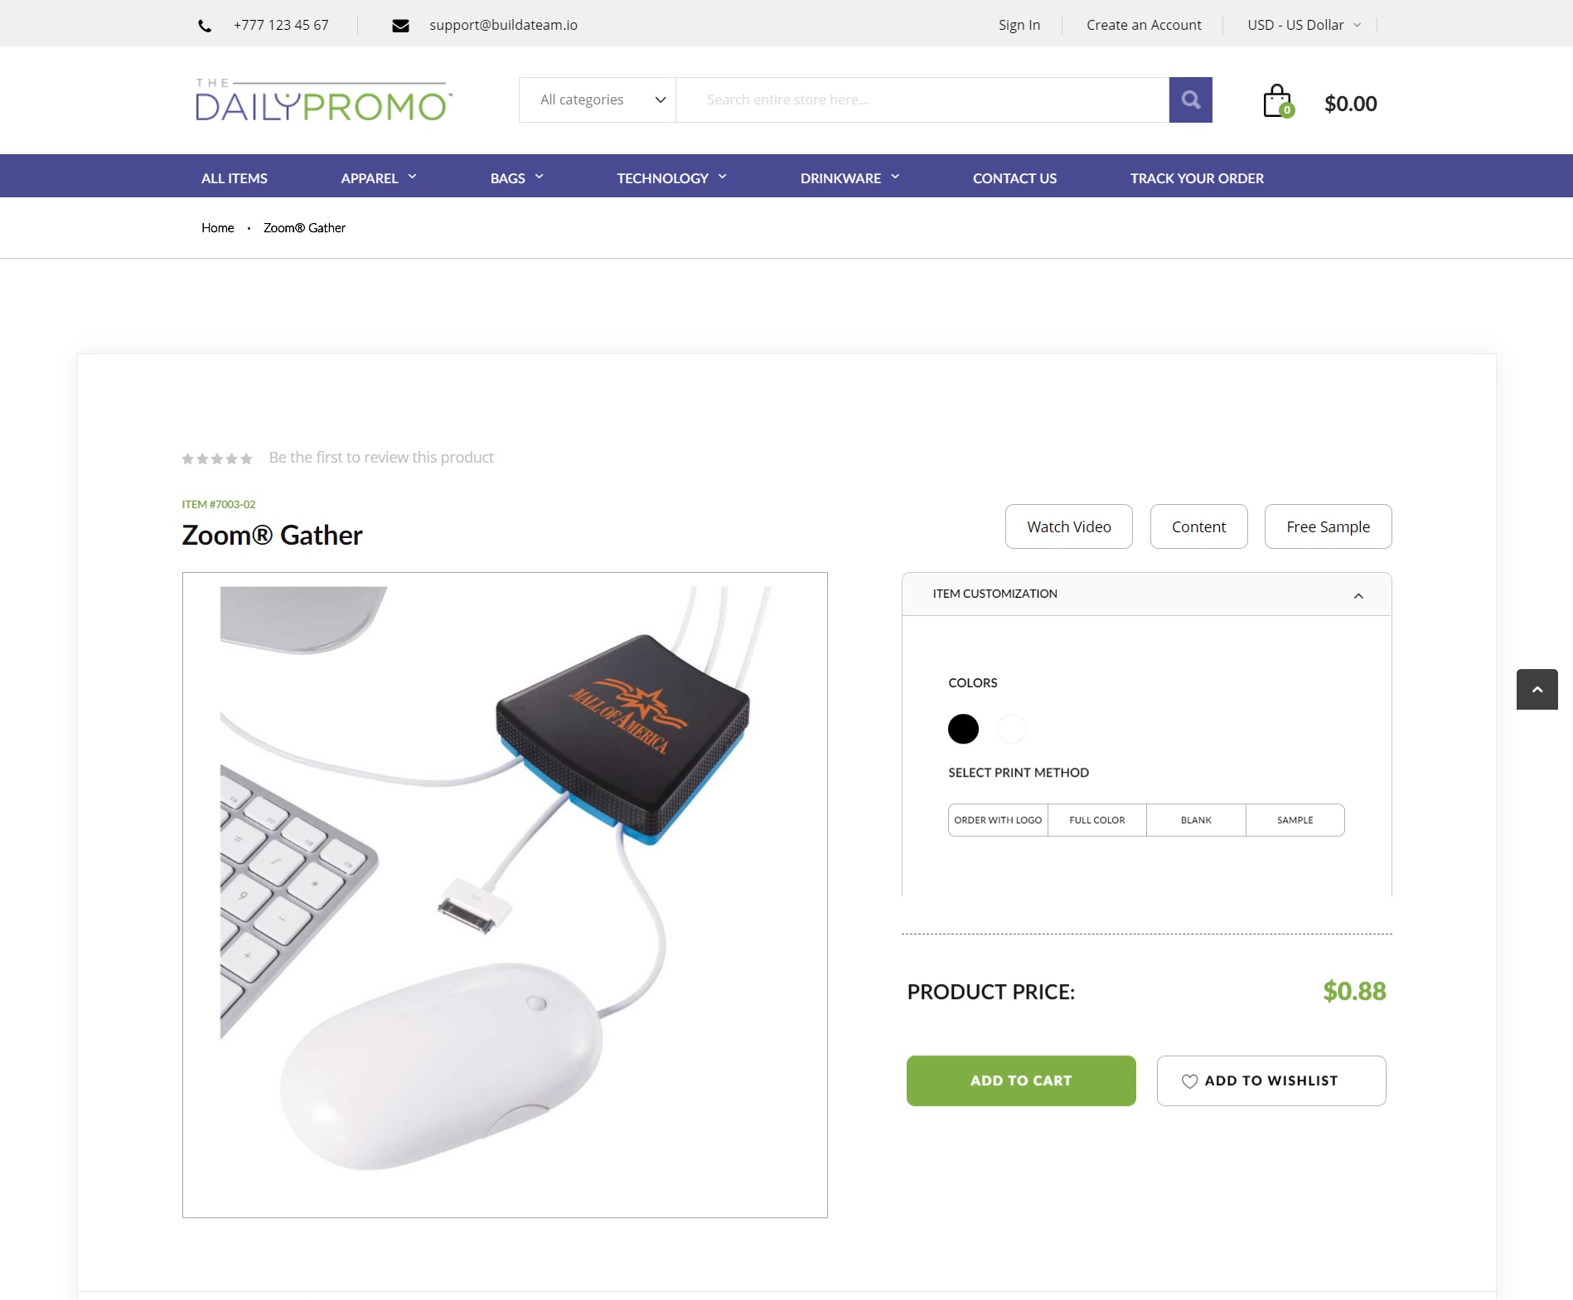Select Order With Logo print method

point(998,820)
